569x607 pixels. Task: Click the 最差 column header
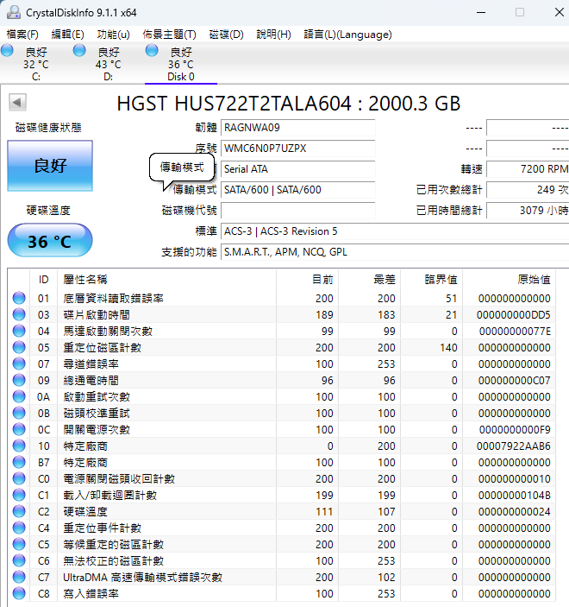point(370,279)
